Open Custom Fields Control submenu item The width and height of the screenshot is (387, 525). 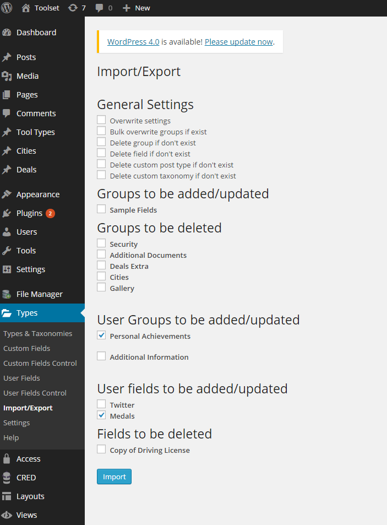[40, 363]
